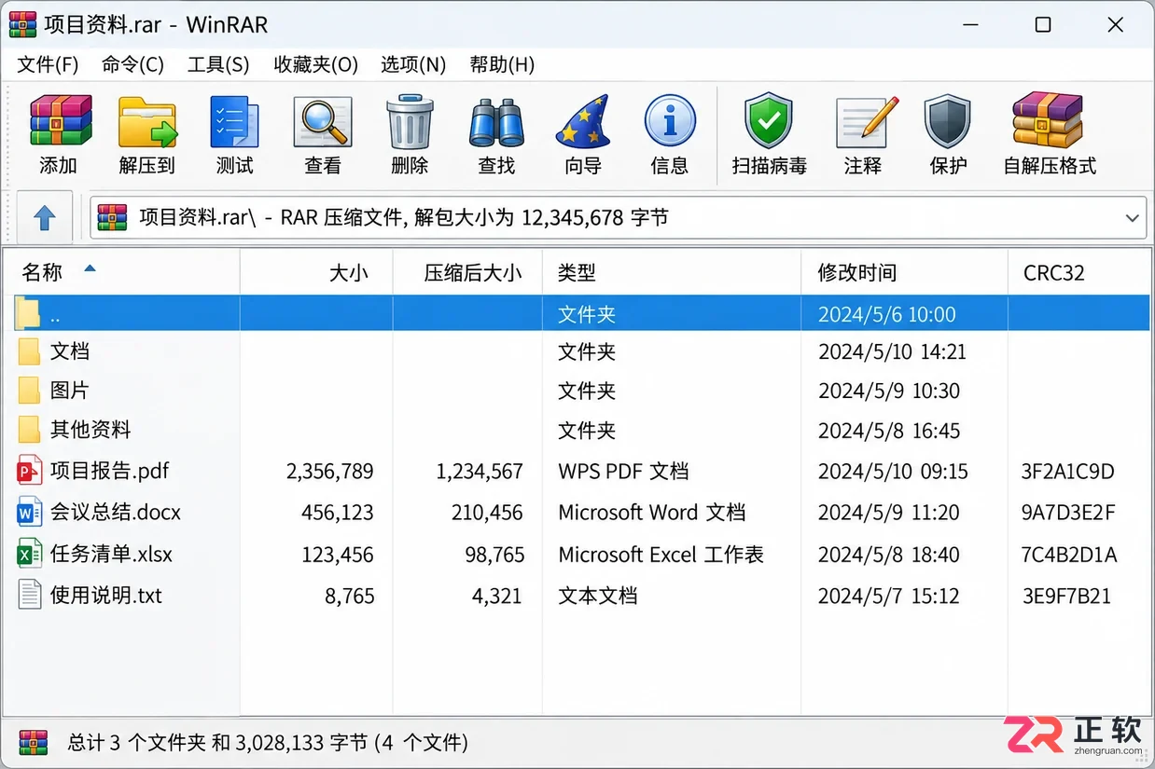
Task: Open the 注释 comment tool
Action: [866, 121]
